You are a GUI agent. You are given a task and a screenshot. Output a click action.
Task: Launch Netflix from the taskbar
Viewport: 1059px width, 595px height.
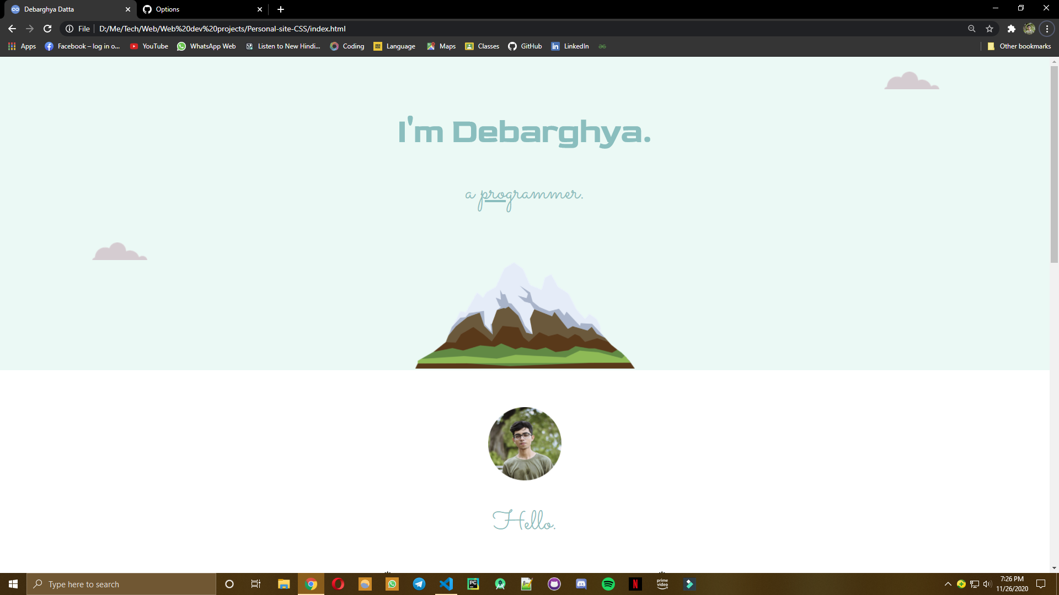coord(635,583)
